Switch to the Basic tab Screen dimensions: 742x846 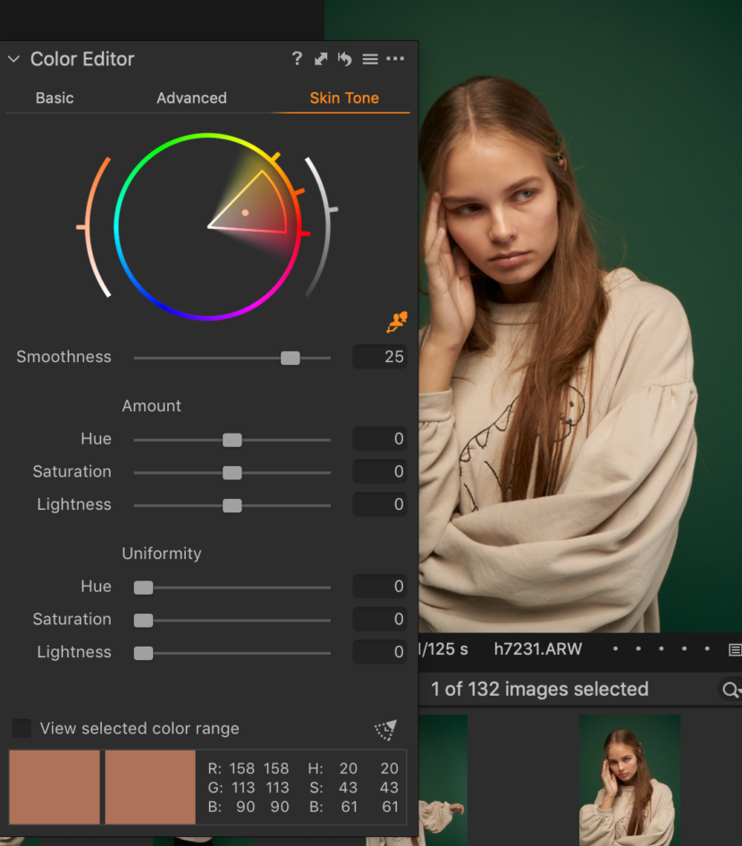[55, 97]
